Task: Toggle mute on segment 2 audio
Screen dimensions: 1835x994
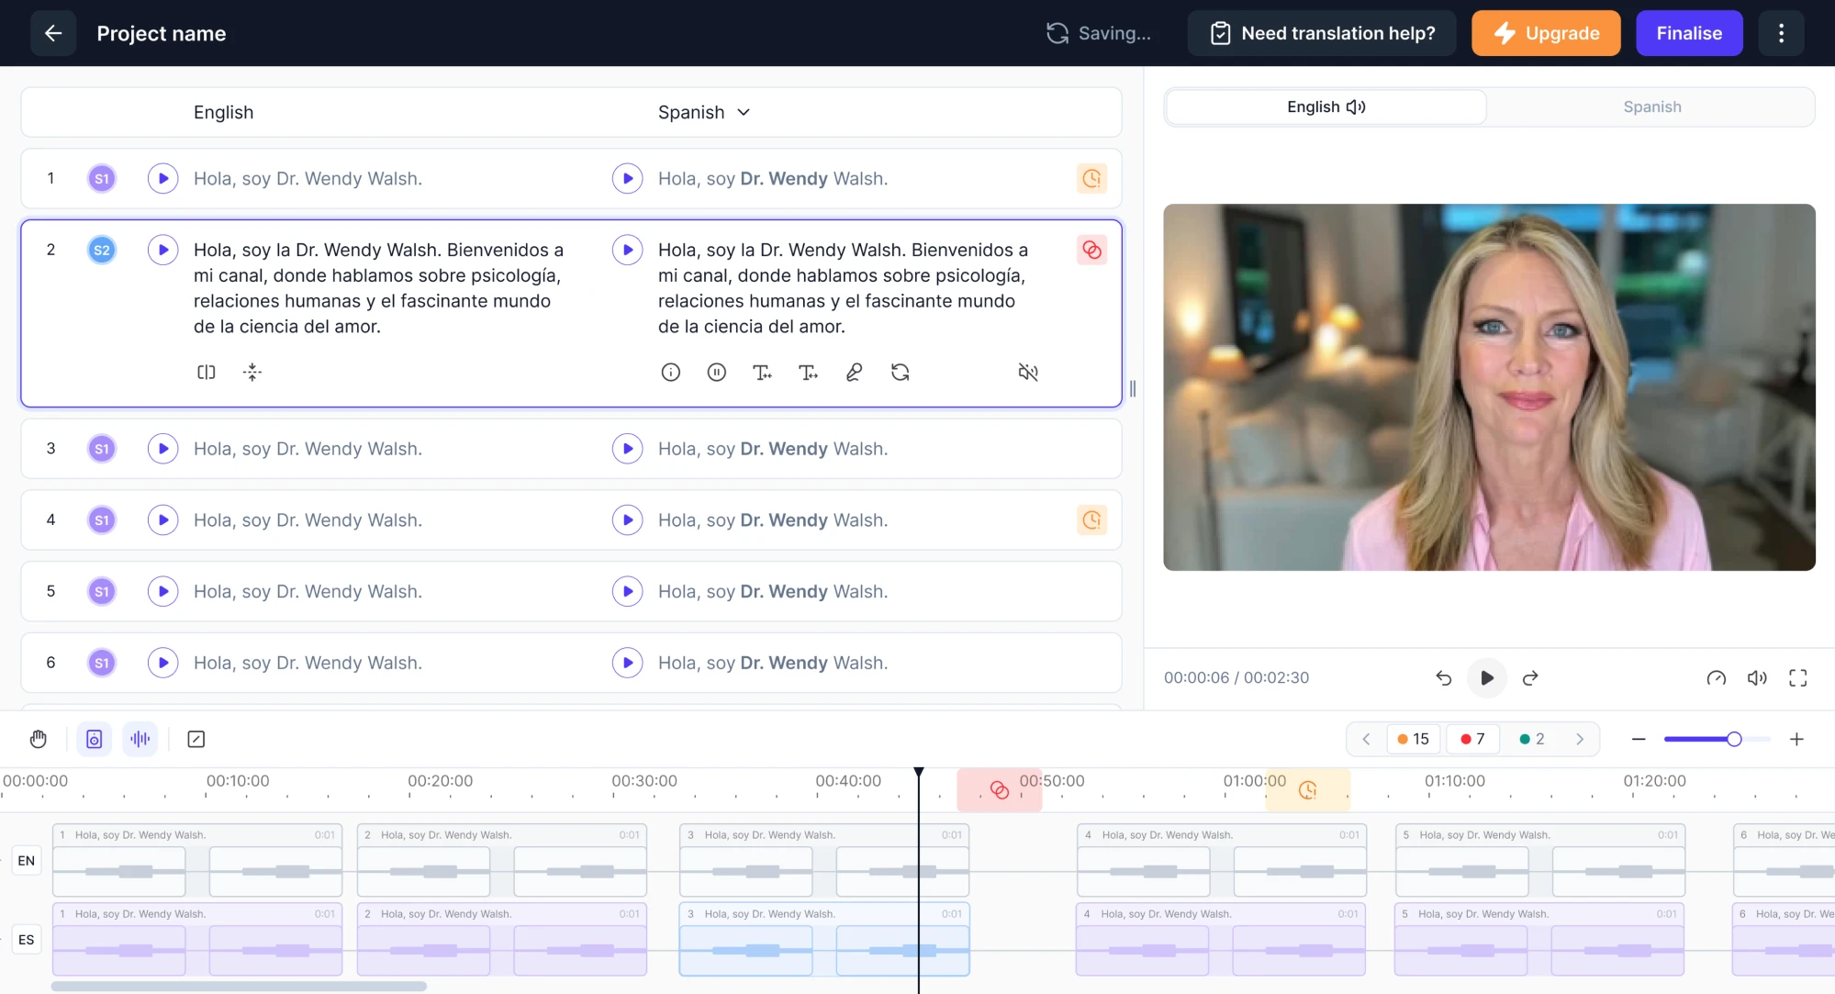Action: click(x=1028, y=373)
